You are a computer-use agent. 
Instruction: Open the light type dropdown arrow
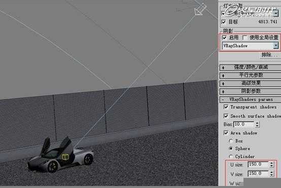276,13
